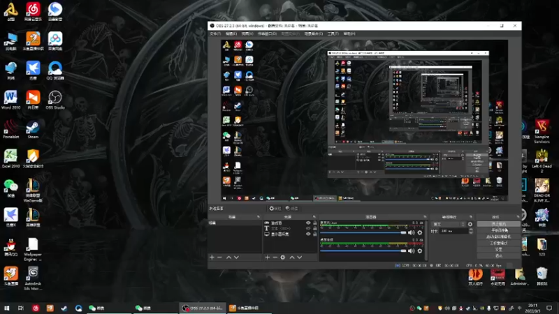Mute the mic/Aux audio channel
The height and width of the screenshot is (314, 559).
pyautogui.click(x=411, y=232)
